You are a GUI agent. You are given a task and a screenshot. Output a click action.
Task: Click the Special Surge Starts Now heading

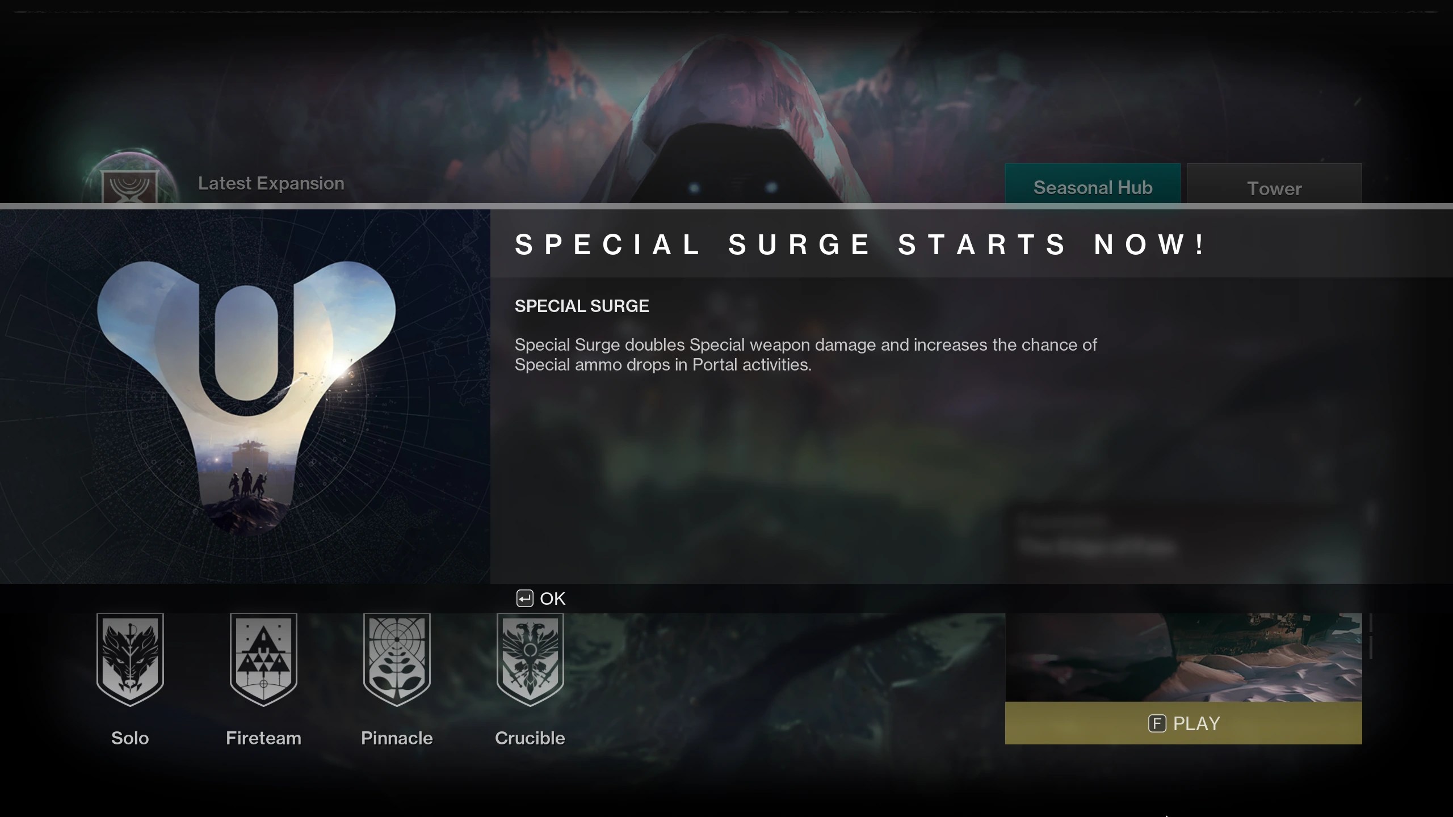point(860,245)
